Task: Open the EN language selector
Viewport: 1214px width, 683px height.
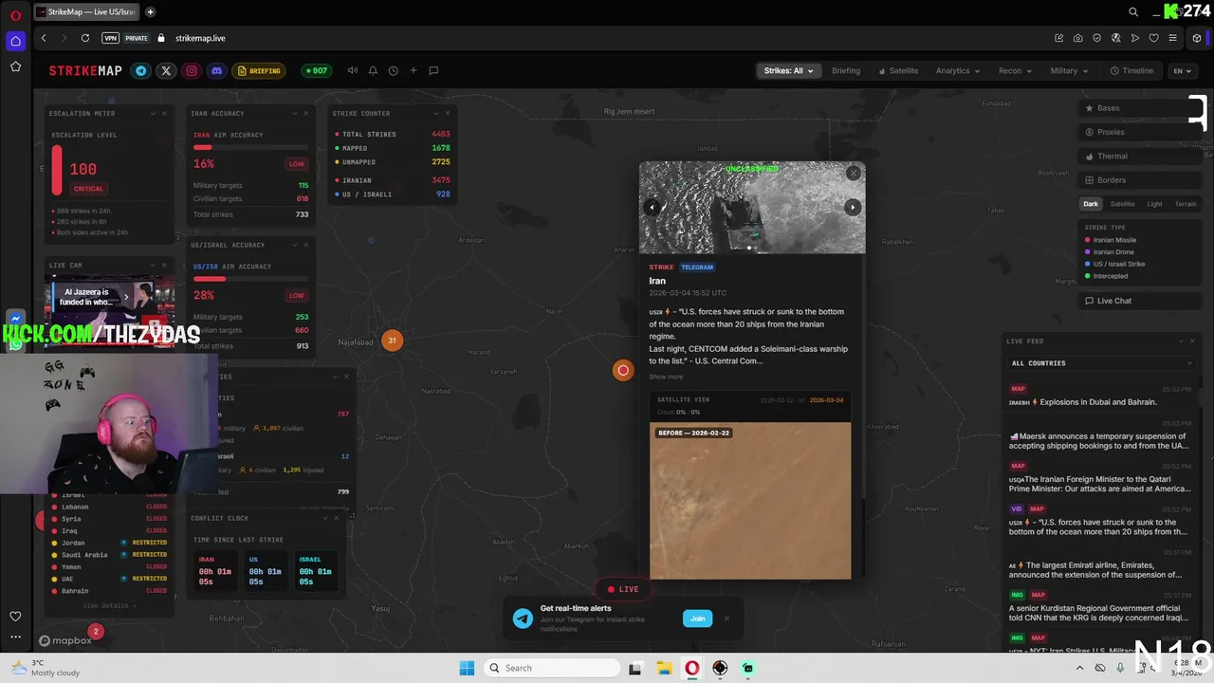Action: click(x=1181, y=70)
